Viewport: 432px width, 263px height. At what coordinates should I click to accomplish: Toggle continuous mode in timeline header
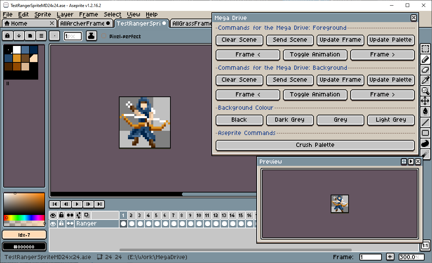70,215
